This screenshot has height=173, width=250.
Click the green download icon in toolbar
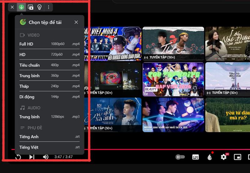21,7
